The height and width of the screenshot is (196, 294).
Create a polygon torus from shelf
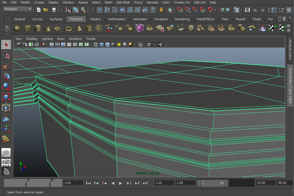coord(68,28)
